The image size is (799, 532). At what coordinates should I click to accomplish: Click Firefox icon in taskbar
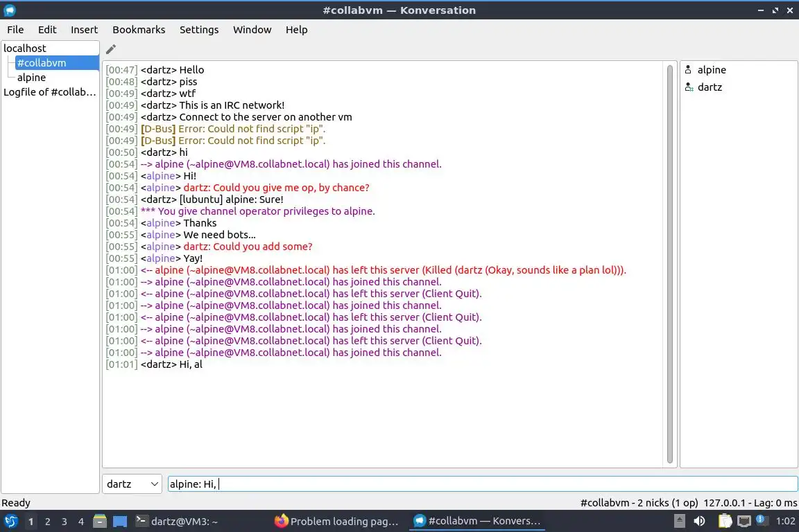point(281,521)
